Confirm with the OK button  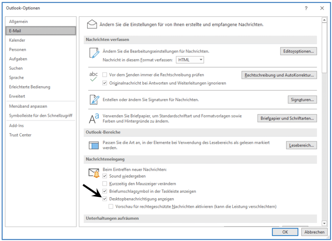[x=285, y=232]
